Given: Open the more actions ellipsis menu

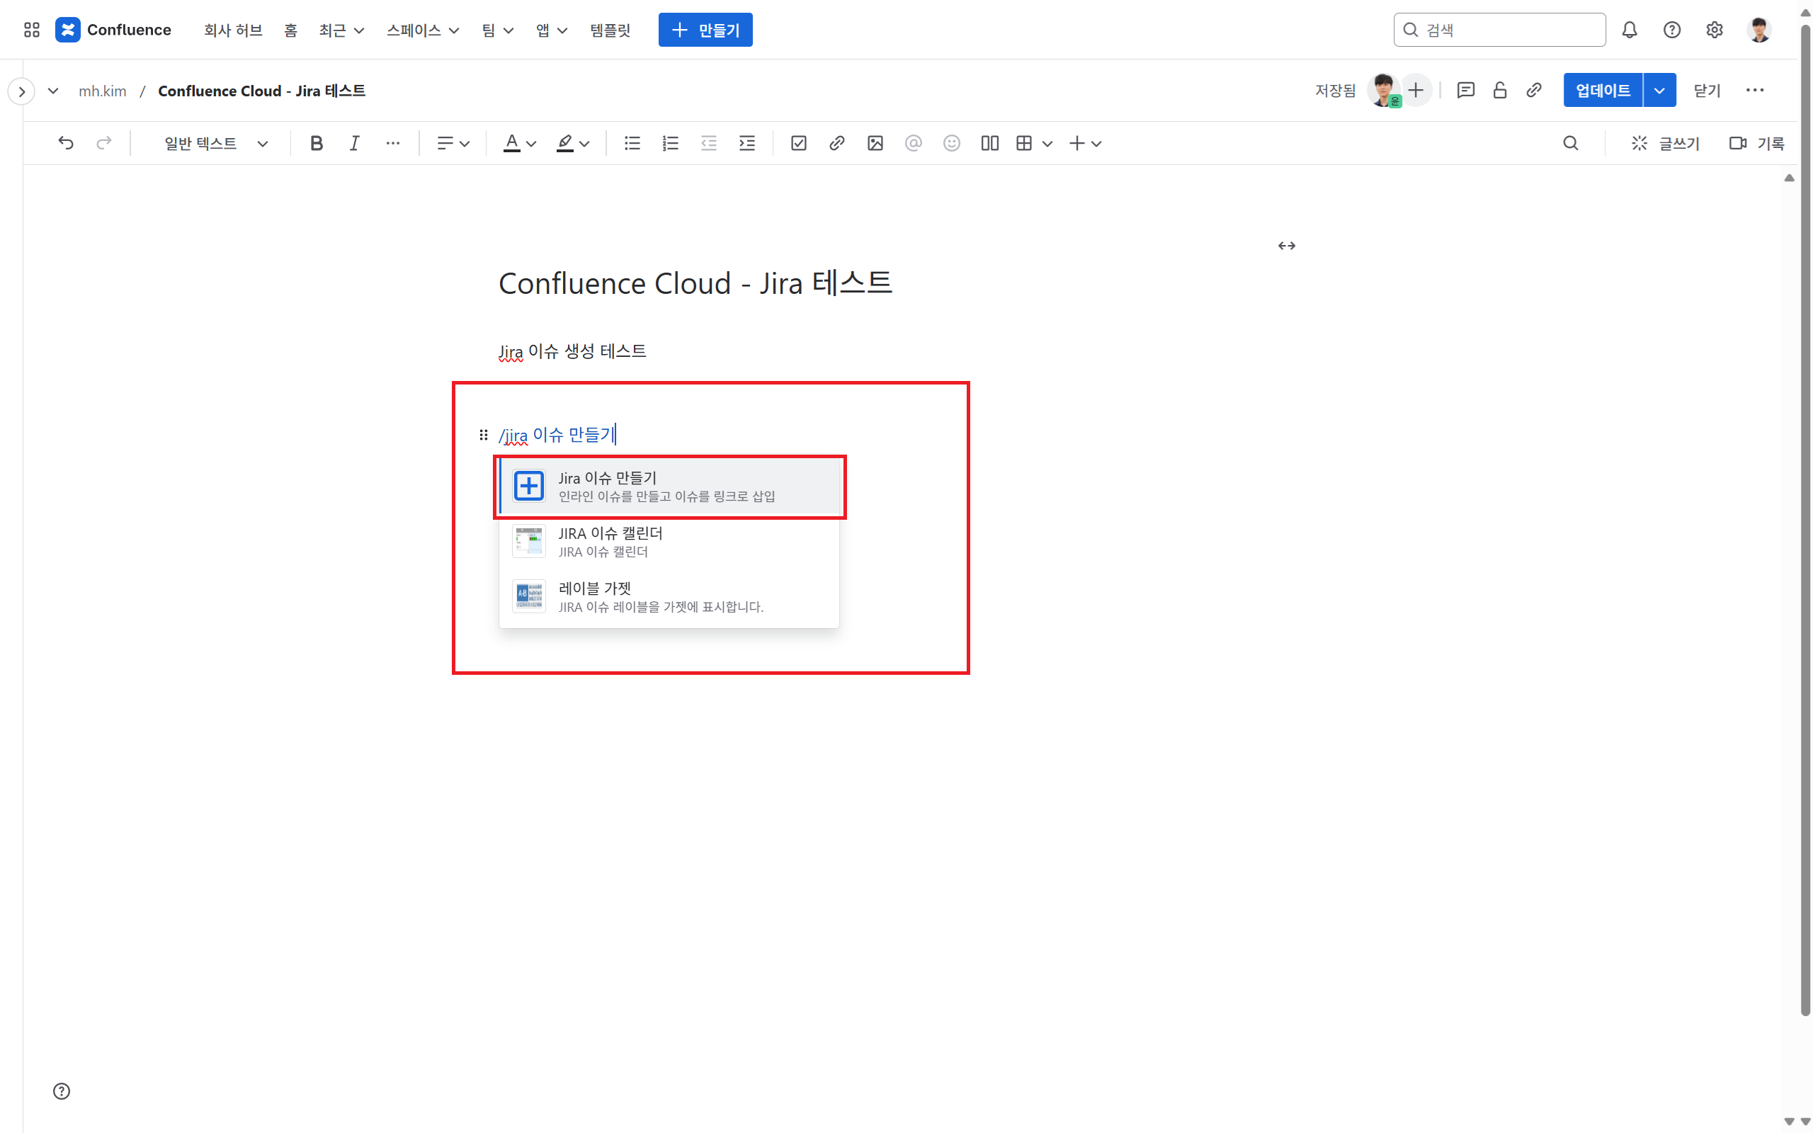Looking at the screenshot, I should (1754, 91).
